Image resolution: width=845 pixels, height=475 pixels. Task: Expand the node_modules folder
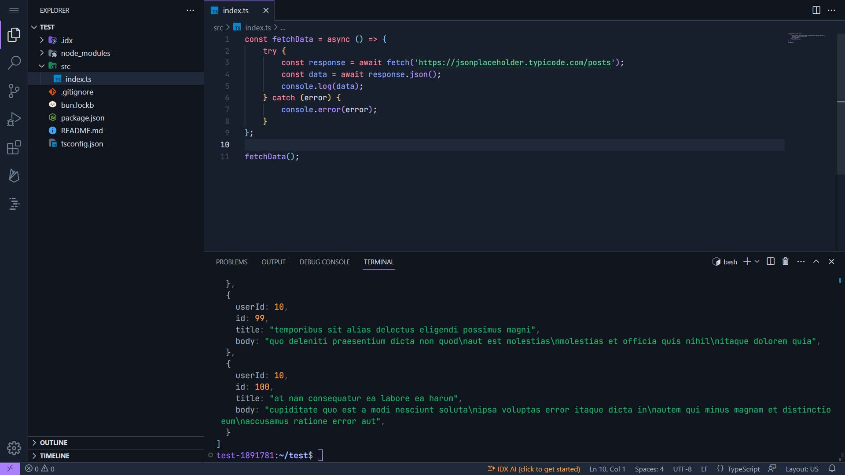pyautogui.click(x=116, y=53)
